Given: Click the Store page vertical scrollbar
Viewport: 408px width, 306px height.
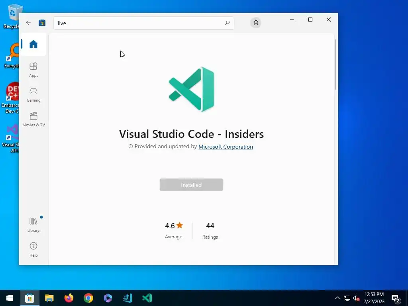Looking at the screenshot, I should pyautogui.click(x=335, y=65).
